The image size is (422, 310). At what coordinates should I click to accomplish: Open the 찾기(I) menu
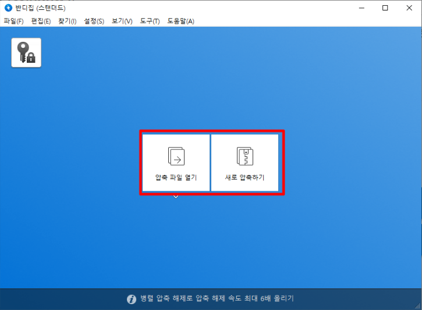point(68,21)
